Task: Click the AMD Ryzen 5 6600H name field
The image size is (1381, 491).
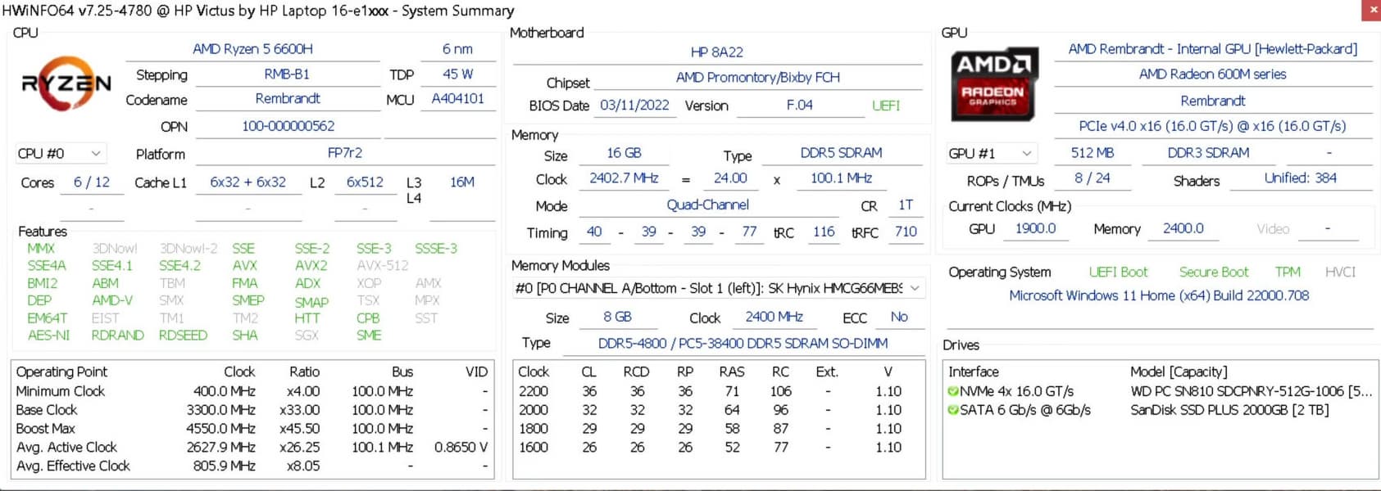Action: [x=252, y=49]
